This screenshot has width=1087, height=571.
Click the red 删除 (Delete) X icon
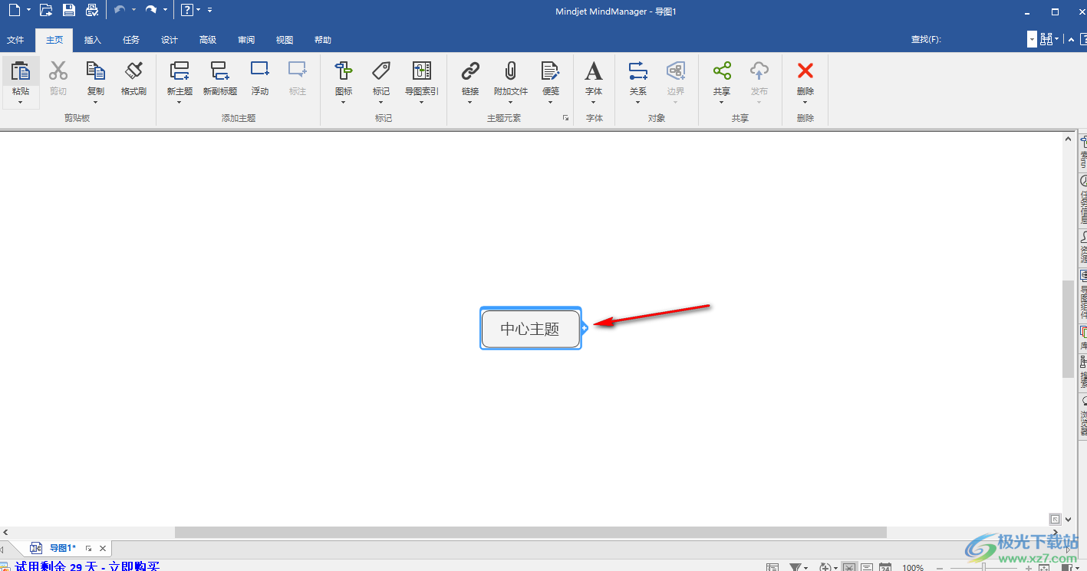tap(805, 71)
